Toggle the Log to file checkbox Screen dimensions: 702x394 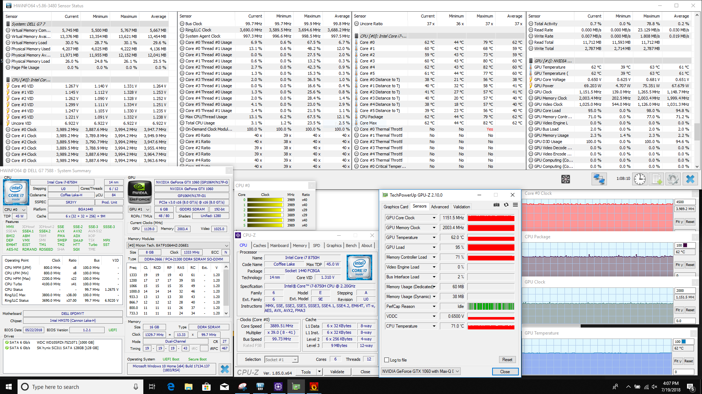(386, 360)
